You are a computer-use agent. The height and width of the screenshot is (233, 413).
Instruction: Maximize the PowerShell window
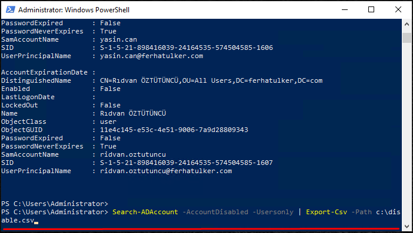point(371,10)
